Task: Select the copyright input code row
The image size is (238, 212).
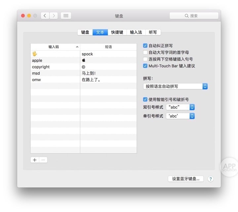Action: click(x=55, y=67)
